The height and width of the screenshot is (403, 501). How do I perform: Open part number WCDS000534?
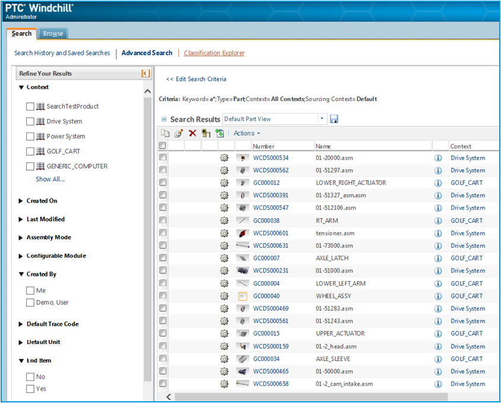270,158
